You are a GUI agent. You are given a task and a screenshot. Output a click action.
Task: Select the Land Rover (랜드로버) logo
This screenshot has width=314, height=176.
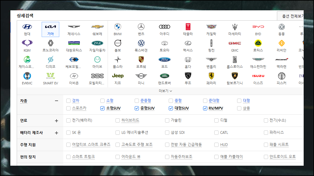165,76
